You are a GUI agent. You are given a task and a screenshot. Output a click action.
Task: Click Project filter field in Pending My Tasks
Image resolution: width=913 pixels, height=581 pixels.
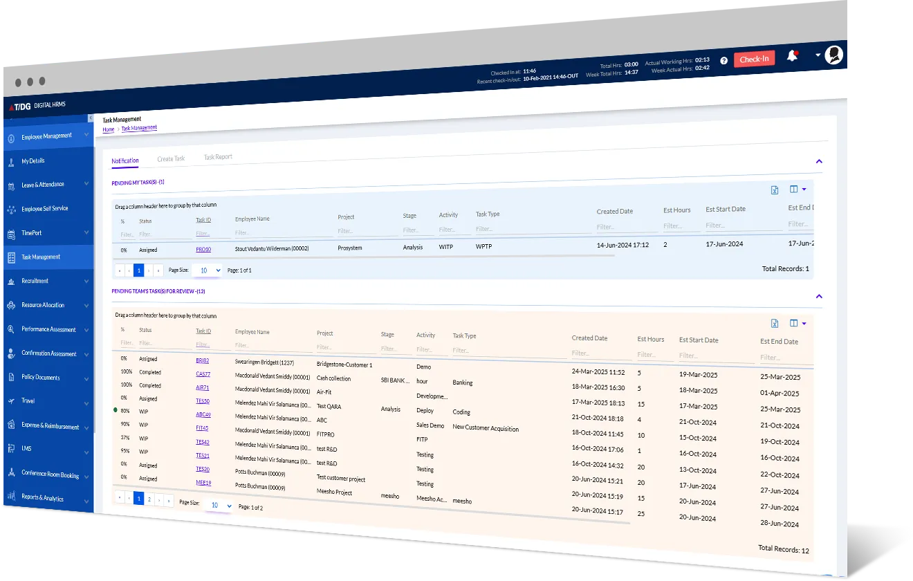click(365, 231)
